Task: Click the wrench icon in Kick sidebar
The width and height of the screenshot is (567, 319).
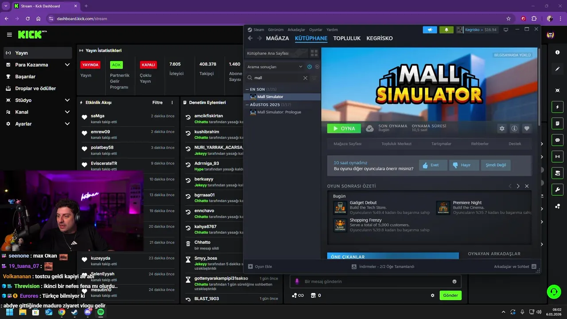Action: (557, 190)
